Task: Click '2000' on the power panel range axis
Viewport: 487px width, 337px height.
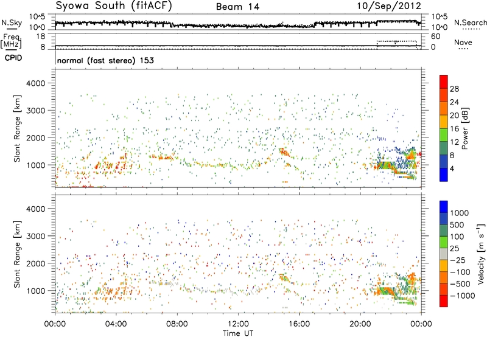Action: pyautogui.click(x=36, y=137)
